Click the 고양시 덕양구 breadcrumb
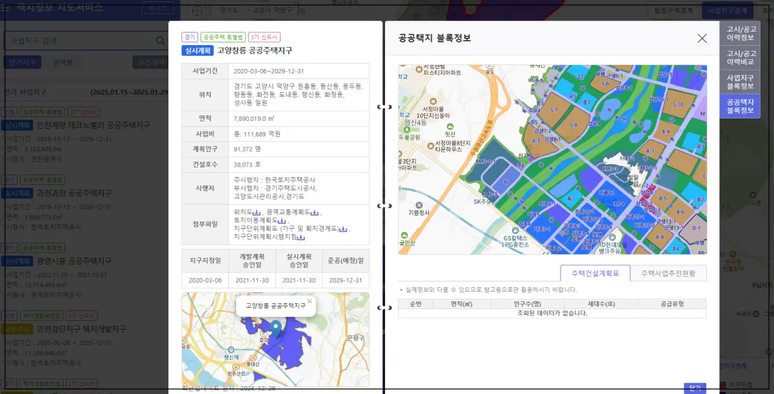774x394 pixels. [x=272, y=11]
